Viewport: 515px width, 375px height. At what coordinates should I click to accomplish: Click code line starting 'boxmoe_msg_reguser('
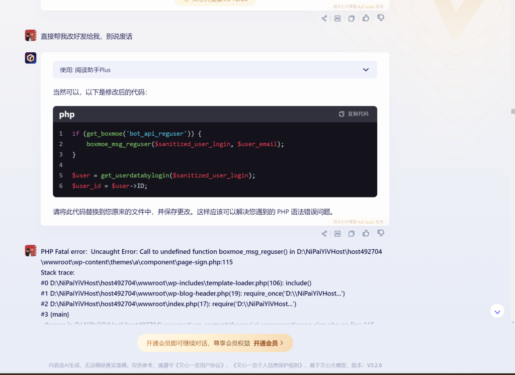[x=185, y=144]
